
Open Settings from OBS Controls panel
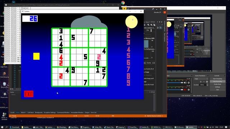pos(217,87)
